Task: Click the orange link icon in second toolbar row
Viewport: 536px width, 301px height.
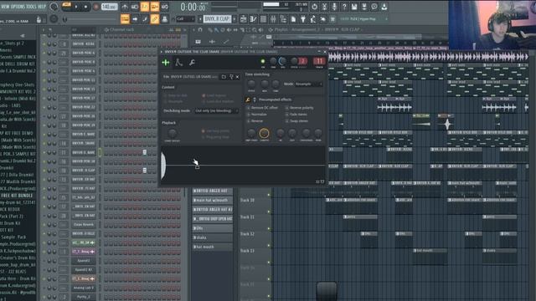Action: [x=154, y=19]
